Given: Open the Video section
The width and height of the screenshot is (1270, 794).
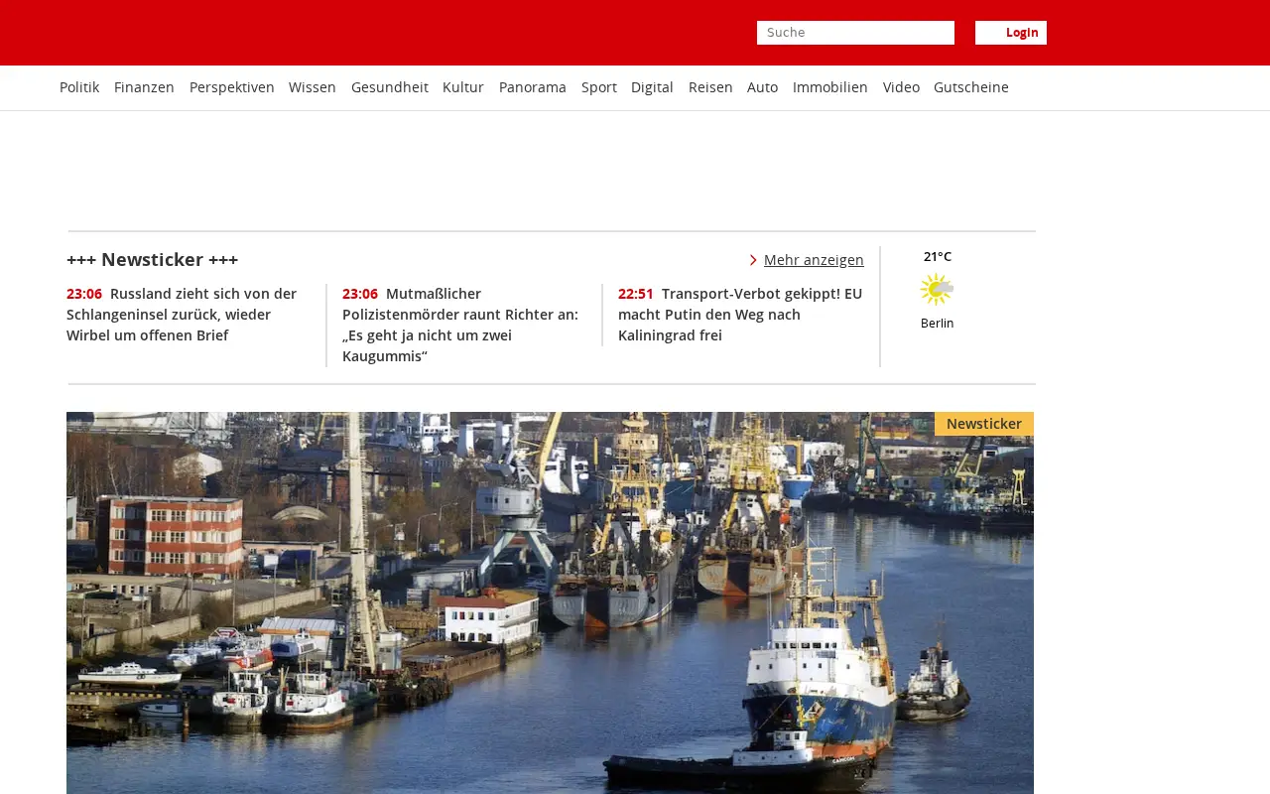Looking at the screenshot, I should 901,87.
